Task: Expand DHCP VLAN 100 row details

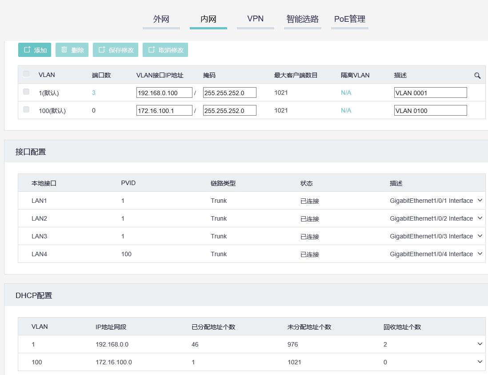Action: tap(480, 362)
